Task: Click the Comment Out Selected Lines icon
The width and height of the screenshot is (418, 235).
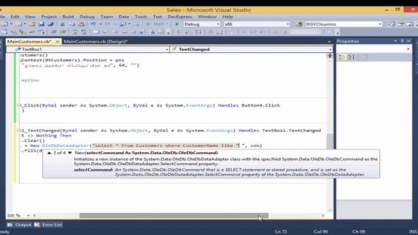Action: [75, 32]
